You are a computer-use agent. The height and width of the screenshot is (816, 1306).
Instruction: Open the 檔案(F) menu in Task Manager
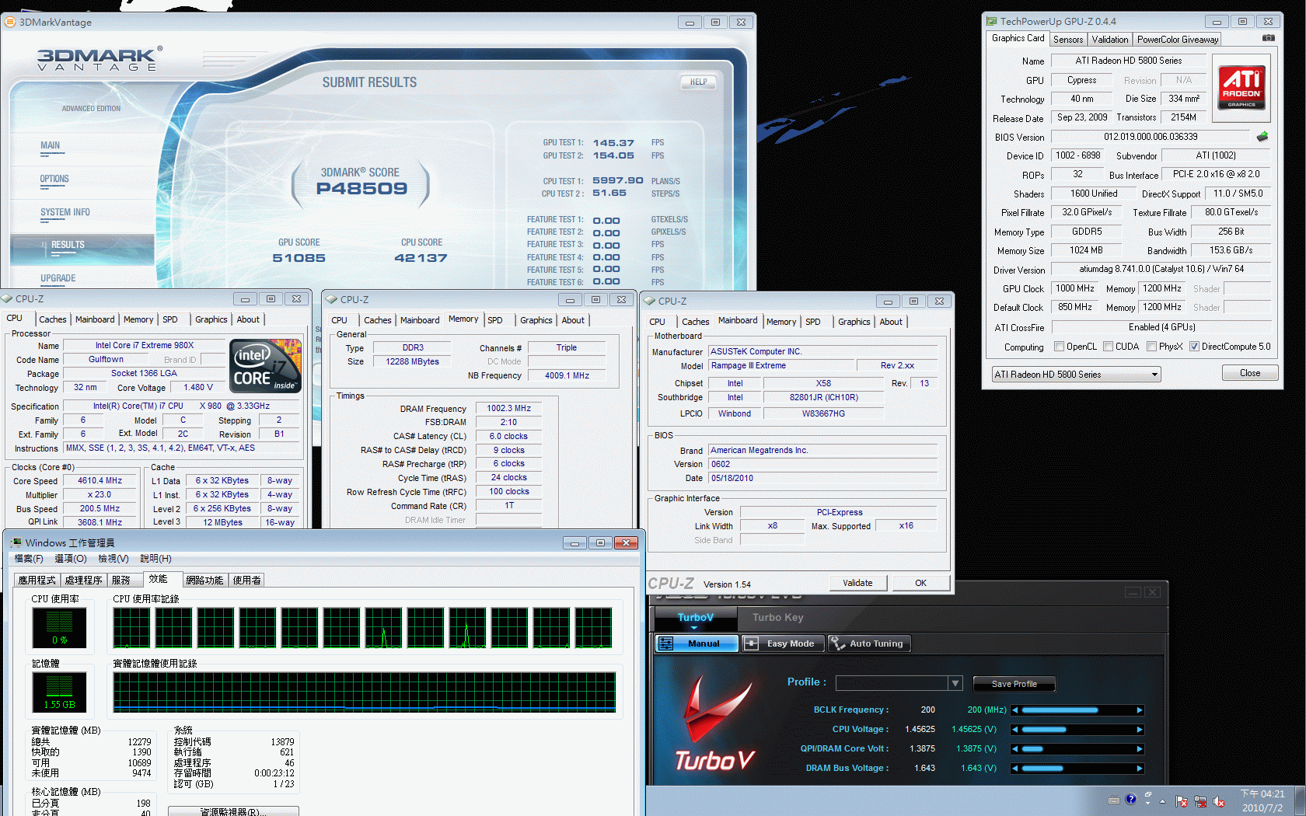29,559
